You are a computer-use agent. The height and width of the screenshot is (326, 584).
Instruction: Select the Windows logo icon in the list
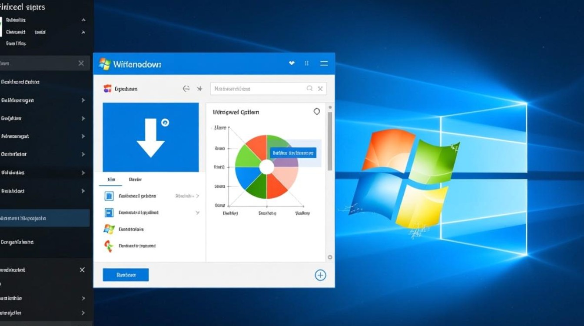pos(108,229)
